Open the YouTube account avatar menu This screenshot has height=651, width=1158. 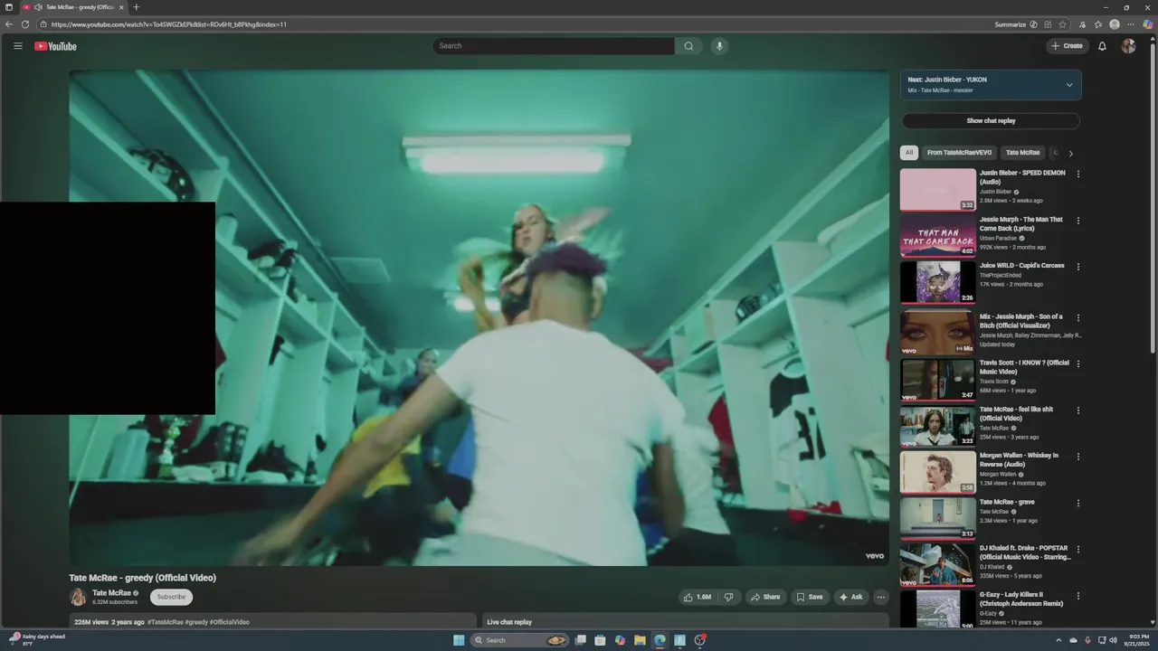click(1128, 46)
